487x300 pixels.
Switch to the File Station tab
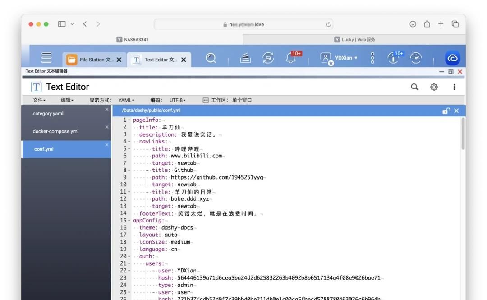92,59
